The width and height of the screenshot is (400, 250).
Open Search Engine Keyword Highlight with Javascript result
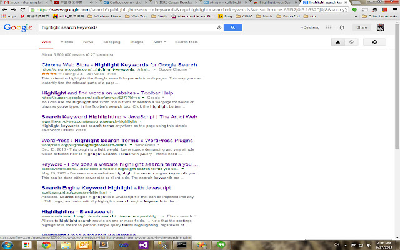click(106, 187)
